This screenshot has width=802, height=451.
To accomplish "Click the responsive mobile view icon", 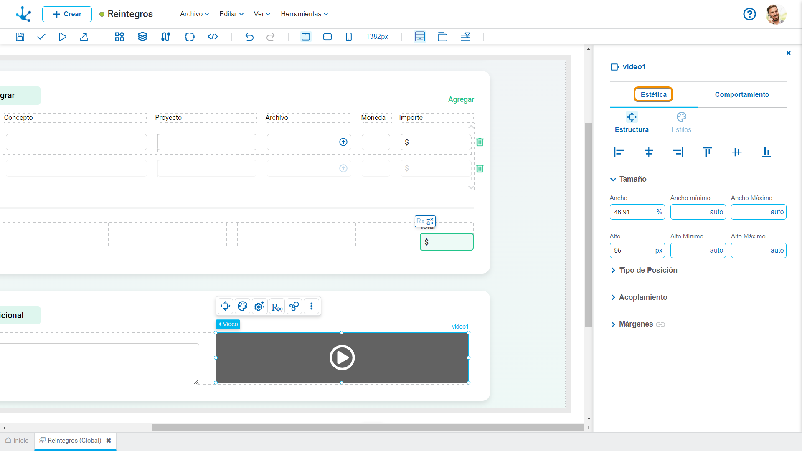I will [x=348, y=36].
